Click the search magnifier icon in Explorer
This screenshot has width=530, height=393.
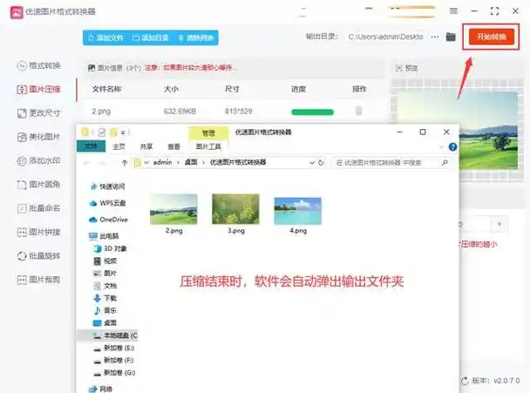click(445, 163)
